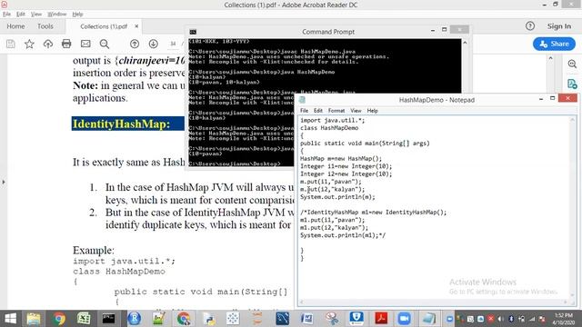
Task: Click the export PDF icon in right pane
Action: coord(572,84)
